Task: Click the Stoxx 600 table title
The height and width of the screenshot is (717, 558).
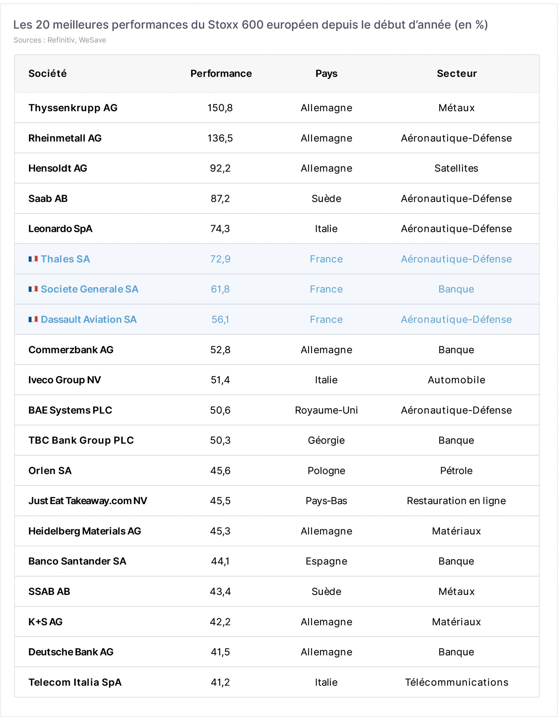Action: click(x=251, y=25)
